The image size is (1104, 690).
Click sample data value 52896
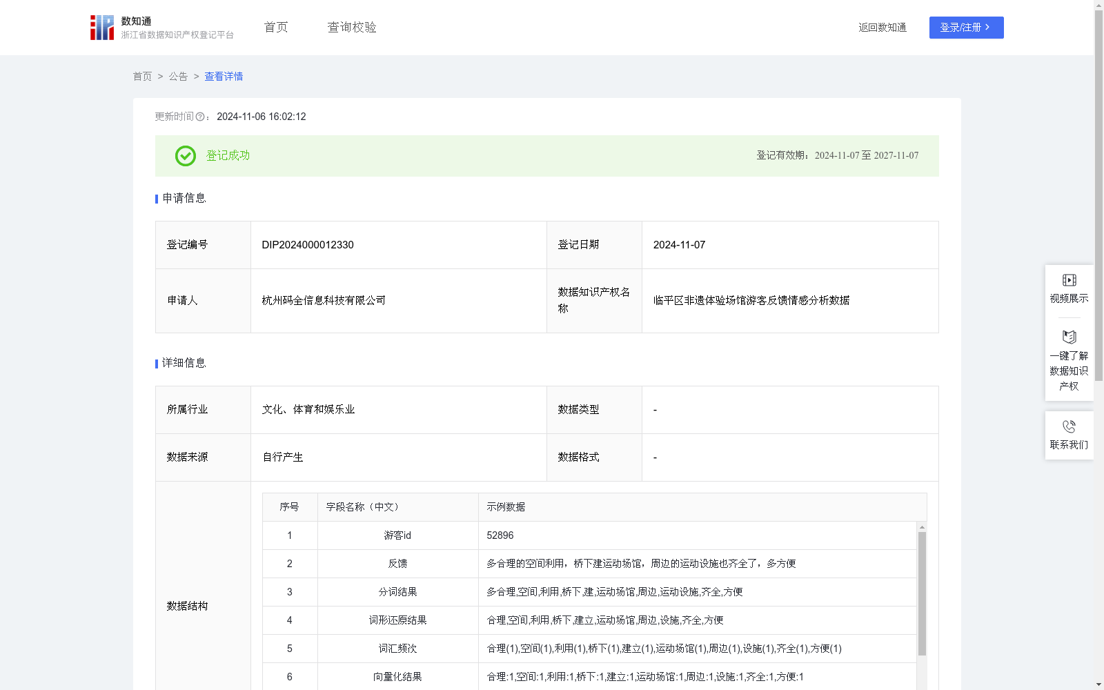tap(500, 535)
